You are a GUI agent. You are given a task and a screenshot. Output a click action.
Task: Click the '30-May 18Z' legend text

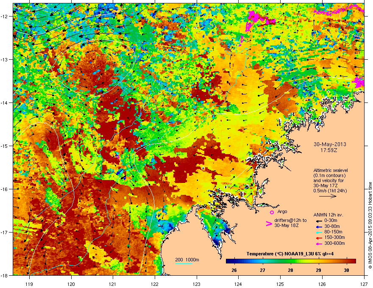286,225
